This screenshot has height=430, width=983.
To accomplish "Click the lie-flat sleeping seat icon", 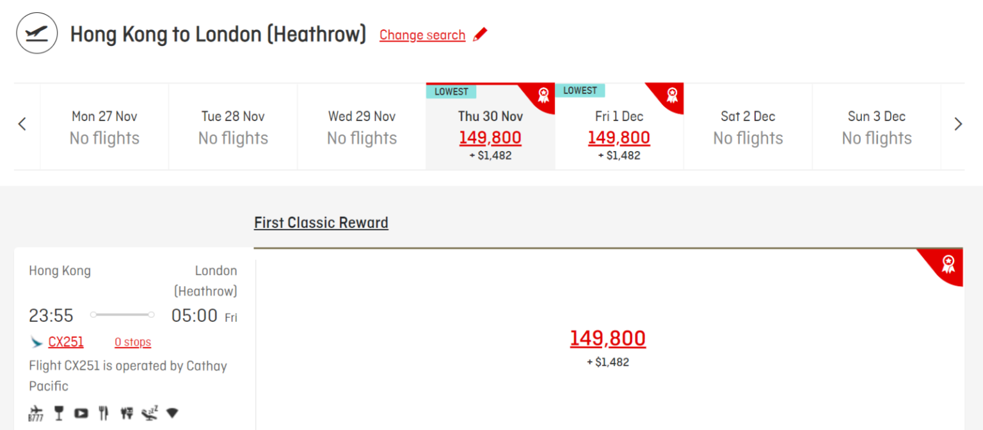I will click(x=150, y=413).
